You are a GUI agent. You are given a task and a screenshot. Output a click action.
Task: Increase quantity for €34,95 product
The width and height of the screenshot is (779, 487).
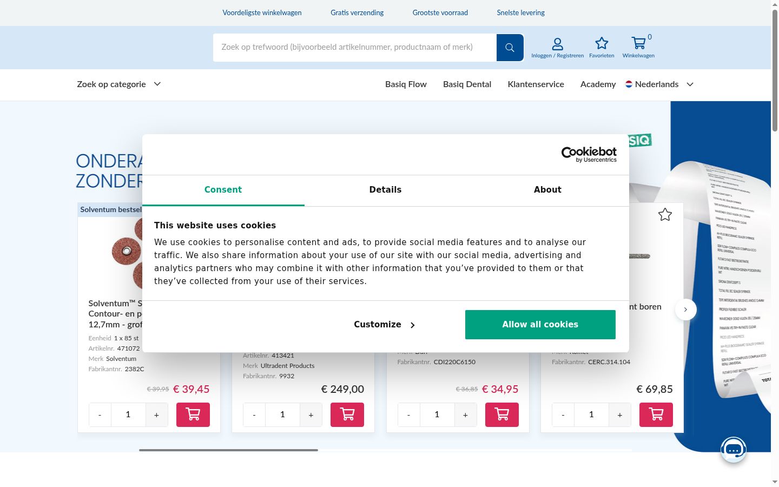point(465,414)
